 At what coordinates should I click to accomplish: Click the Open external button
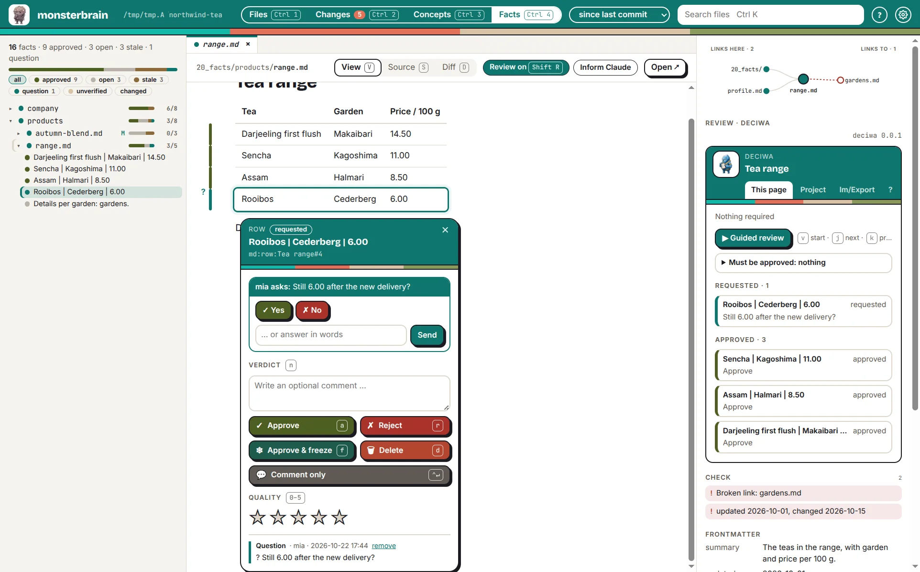(x=665, y=67)
